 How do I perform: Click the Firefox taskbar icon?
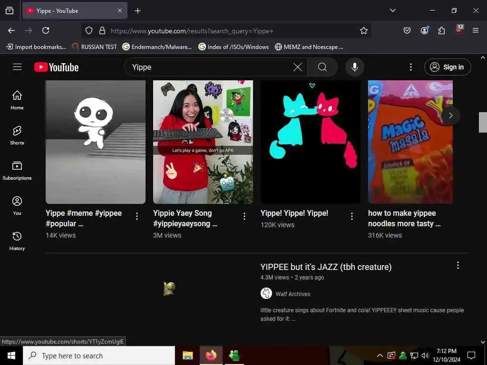(211, 355)
